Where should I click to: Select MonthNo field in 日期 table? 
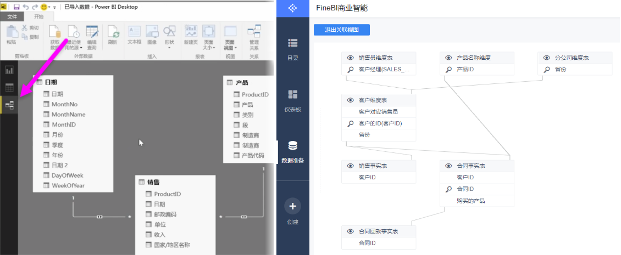64,104
